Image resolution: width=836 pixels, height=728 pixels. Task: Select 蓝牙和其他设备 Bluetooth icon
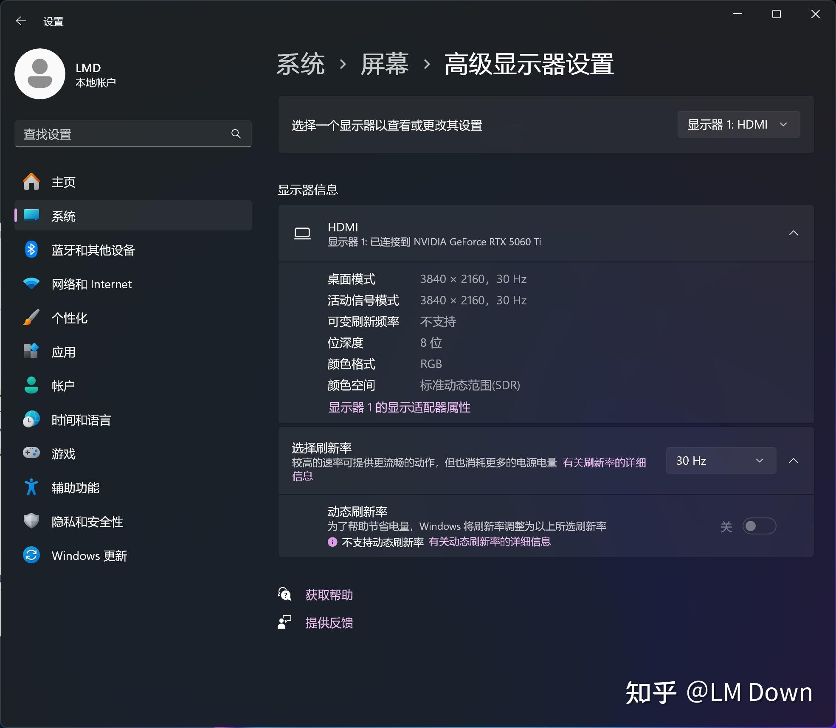(x=31, y=250)
